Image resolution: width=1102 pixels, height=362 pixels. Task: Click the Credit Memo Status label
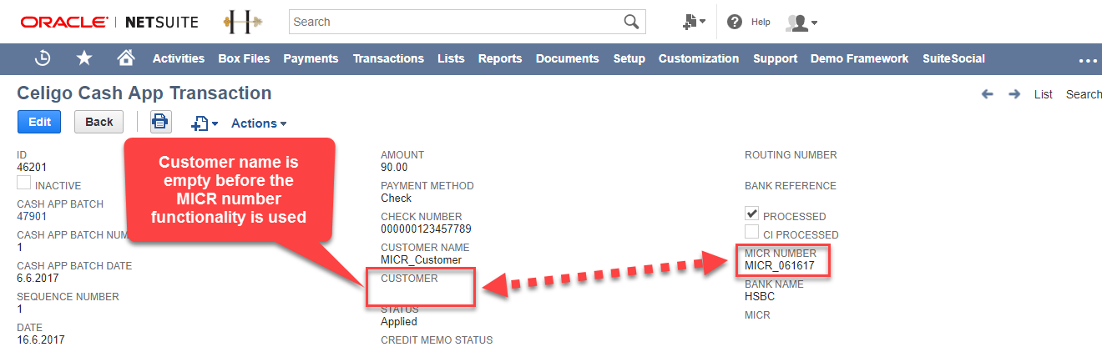click(x=437, y=339)
